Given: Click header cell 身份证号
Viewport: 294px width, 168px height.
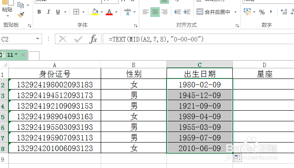Looking at the screenshot, I should 54,74.
